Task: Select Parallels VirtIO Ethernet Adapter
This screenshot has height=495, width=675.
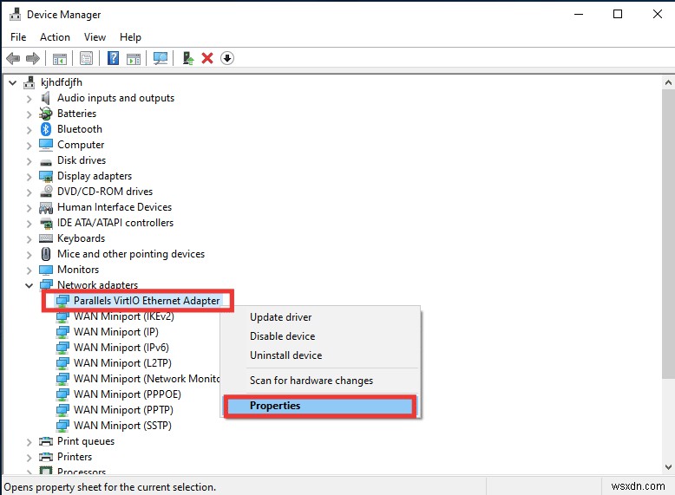Action: (147, 301)
